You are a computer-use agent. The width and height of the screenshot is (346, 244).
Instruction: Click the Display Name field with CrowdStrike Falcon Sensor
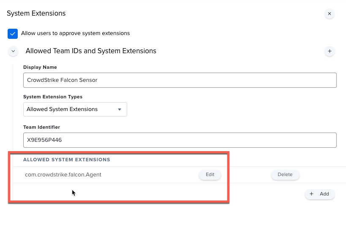pyautogui.click(x=180, y=80)
